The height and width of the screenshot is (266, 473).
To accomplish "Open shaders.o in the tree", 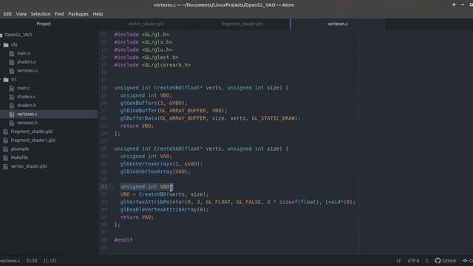I will [x=27, y=62].
